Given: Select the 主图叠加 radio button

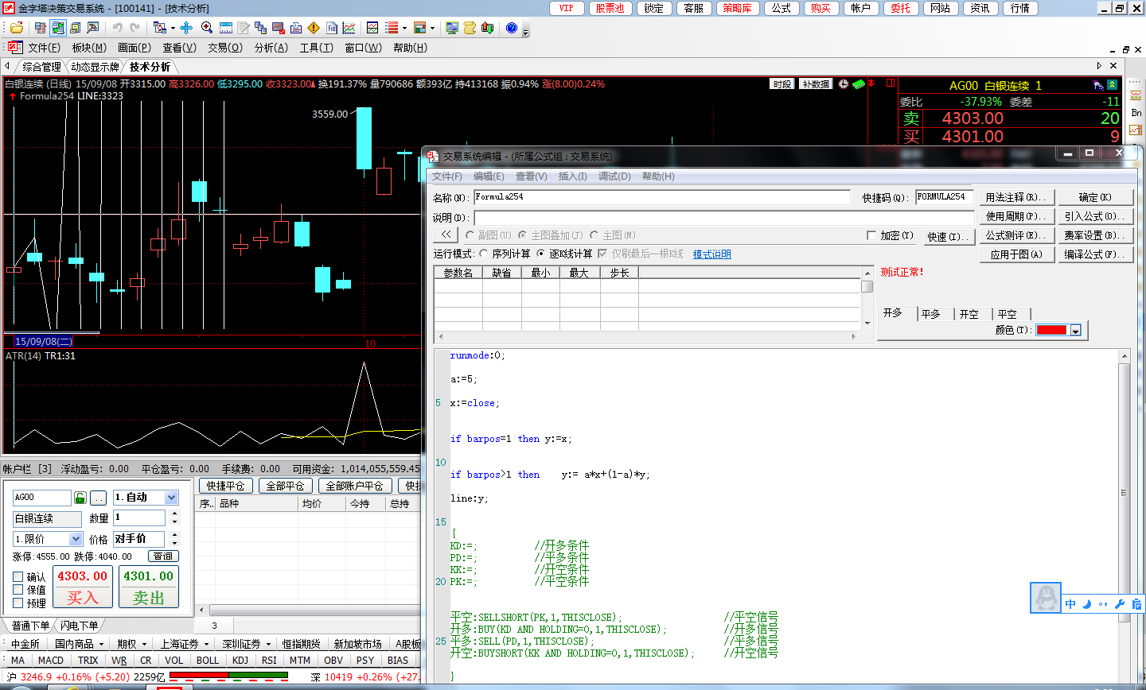Looking at the screenshot, I should (522, 235).
